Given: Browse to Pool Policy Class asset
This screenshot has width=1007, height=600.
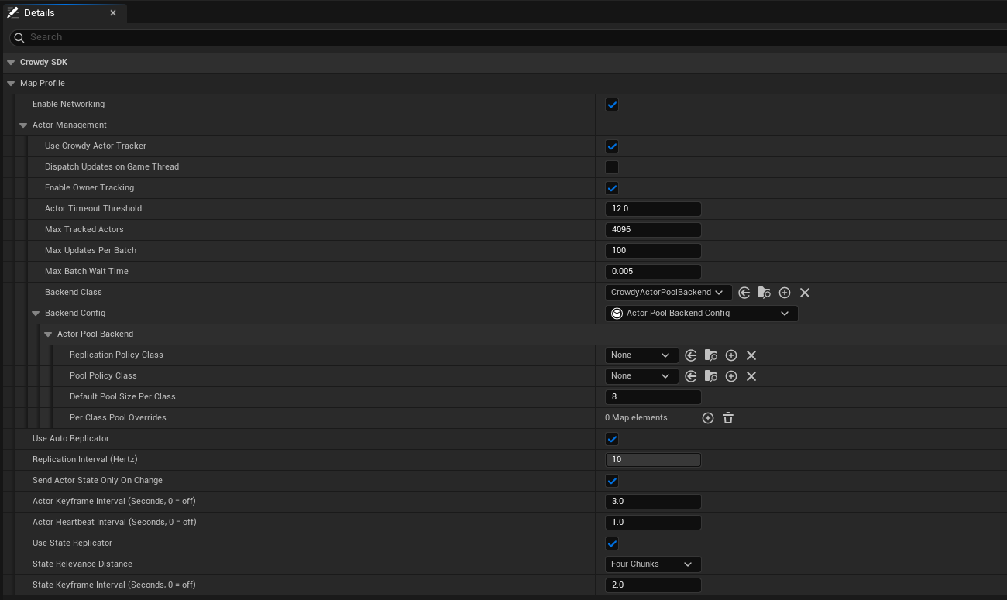Looking at the screenshot, I should point(711,376).
